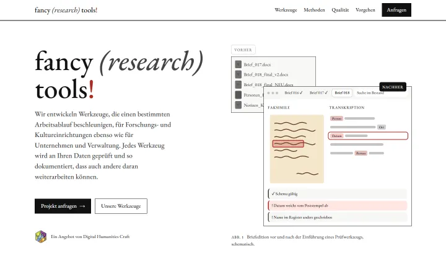This screenshot has width=446, height=279.
Task: Select the Brief 017 tab
Action: pyautogui.click(x=318, y=93)
